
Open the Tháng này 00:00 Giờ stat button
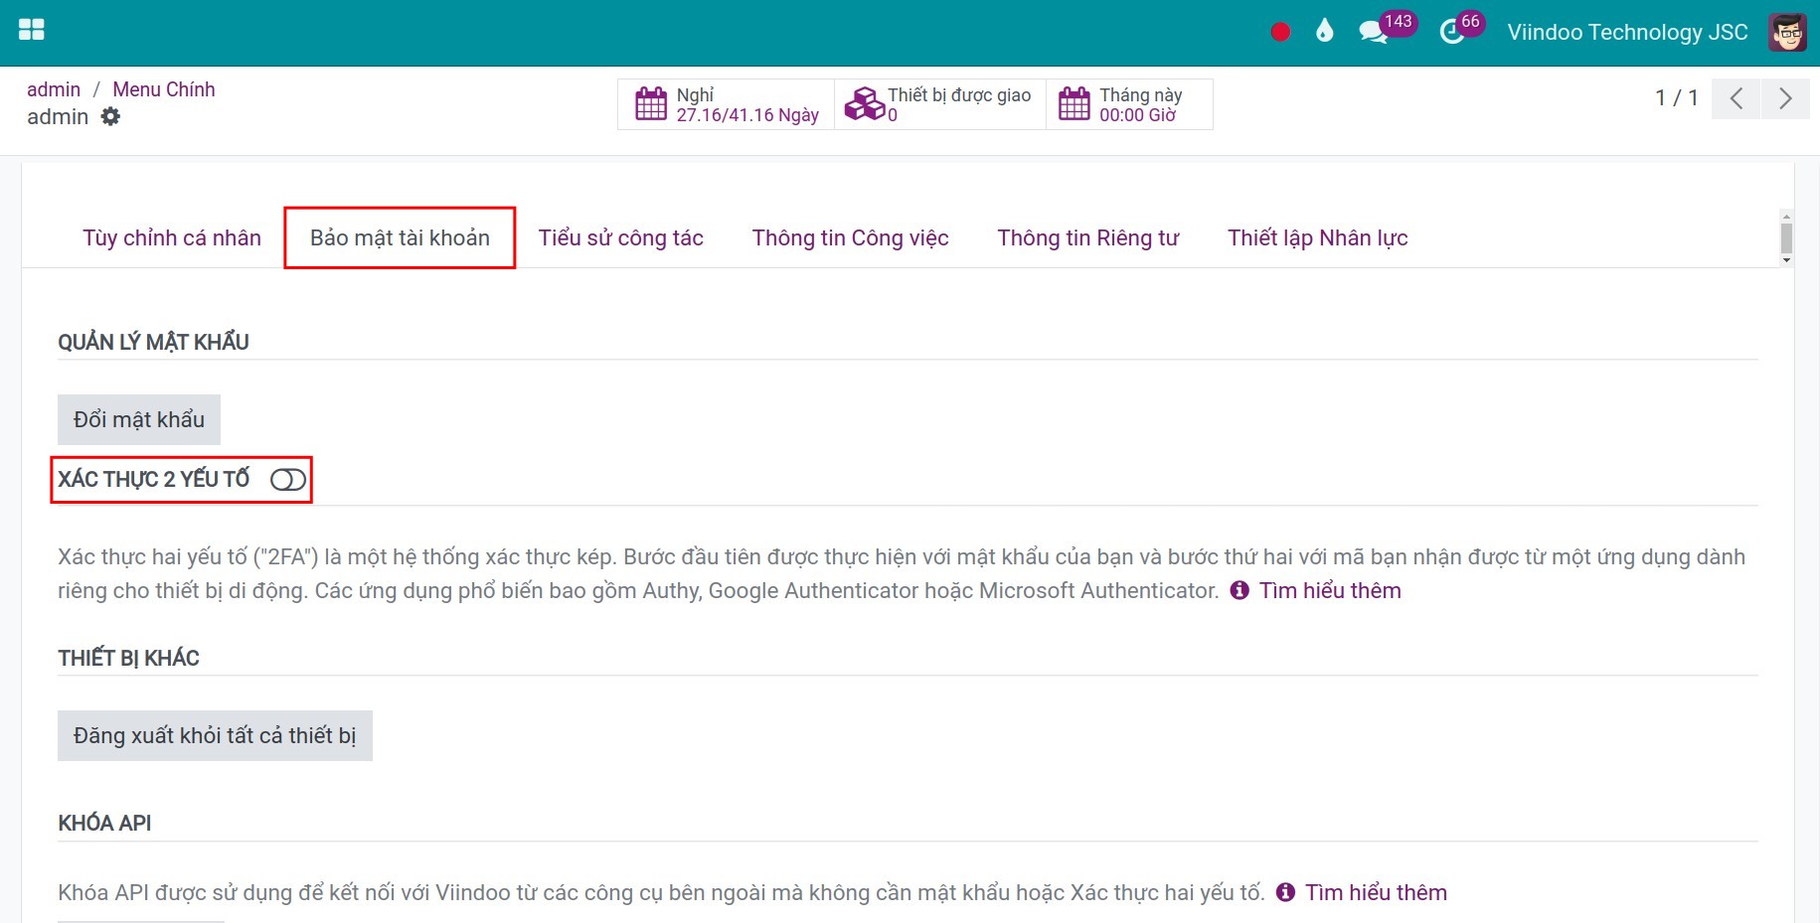(1129, 104)
